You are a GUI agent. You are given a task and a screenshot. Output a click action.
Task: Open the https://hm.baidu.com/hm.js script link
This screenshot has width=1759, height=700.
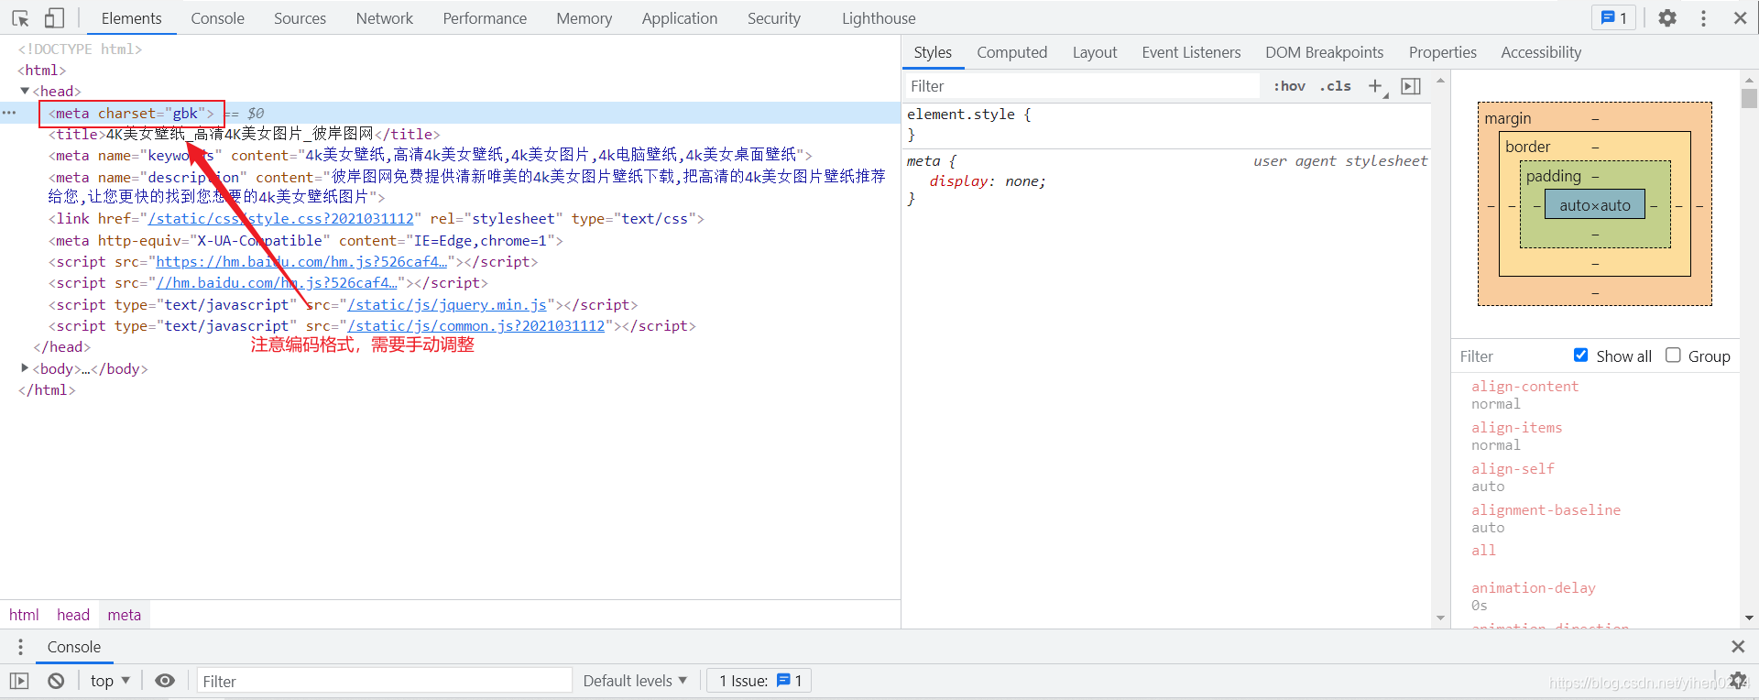point(301,262)
